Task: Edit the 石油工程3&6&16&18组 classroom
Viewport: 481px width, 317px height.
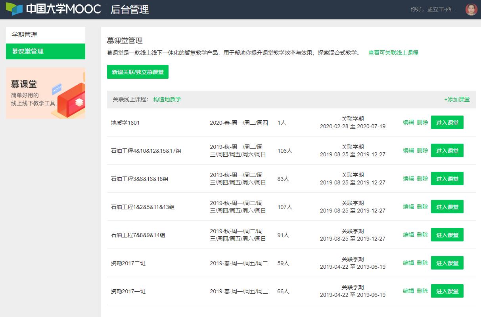Action: (408, 179)
